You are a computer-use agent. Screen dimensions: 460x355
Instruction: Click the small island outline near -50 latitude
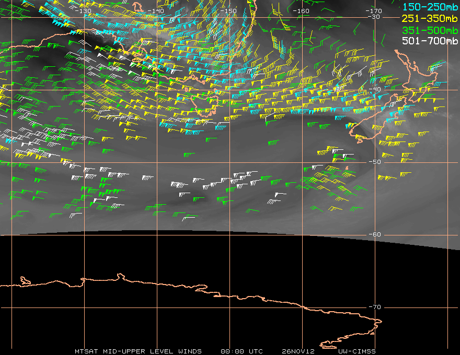click(x=347, y=168)
